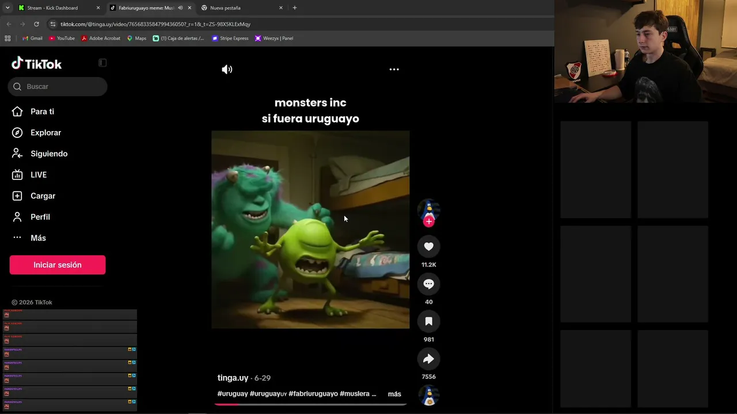Viewport: 737px width, 414px height.
Task: Go forward with the browser forward arrow
Action: click(x=22, y=24)
